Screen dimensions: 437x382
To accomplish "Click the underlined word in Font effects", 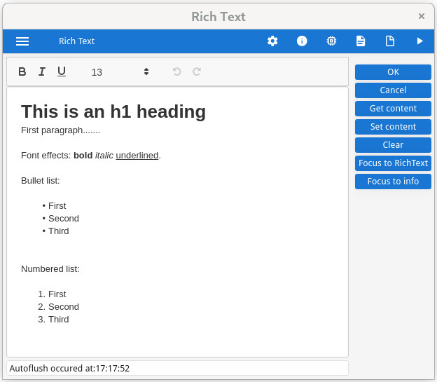I will [137, 156].
